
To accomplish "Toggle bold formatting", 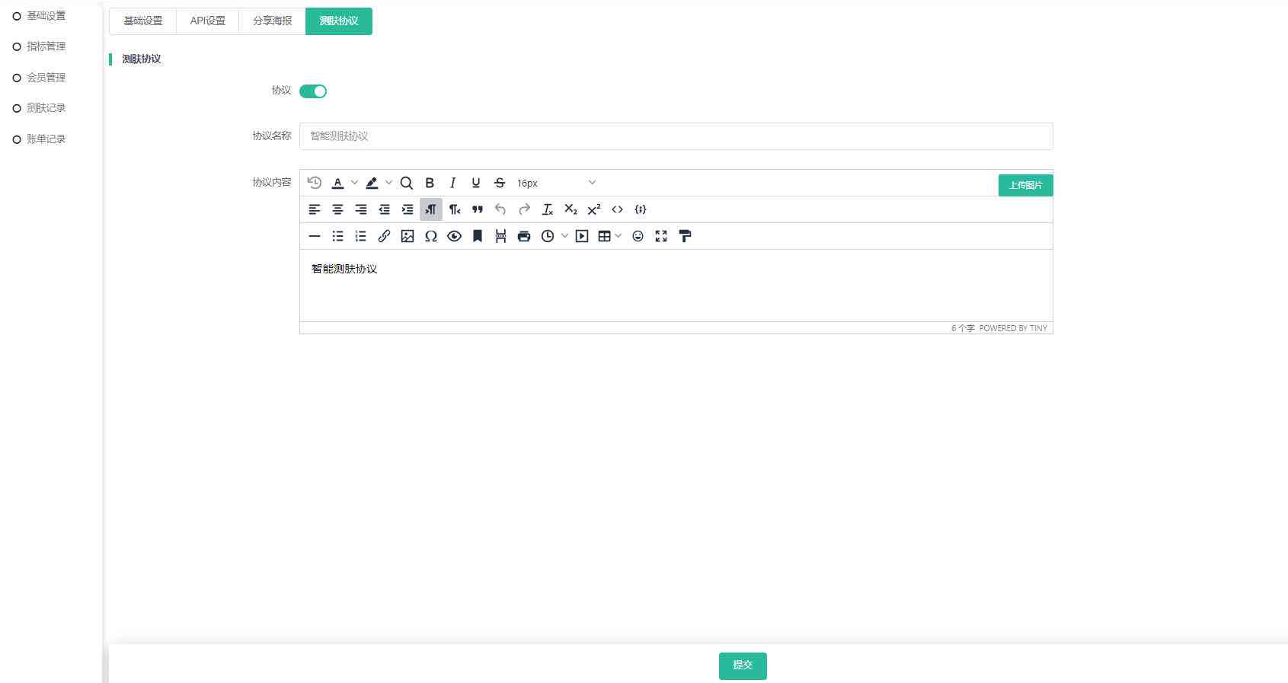I will tap(430, 183).
